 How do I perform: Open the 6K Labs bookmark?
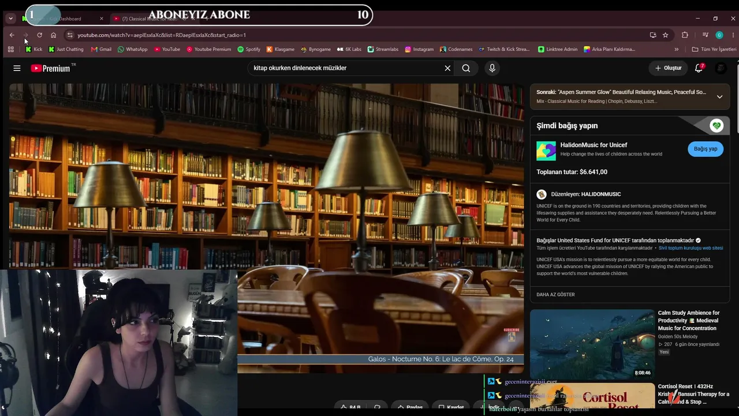349,49
